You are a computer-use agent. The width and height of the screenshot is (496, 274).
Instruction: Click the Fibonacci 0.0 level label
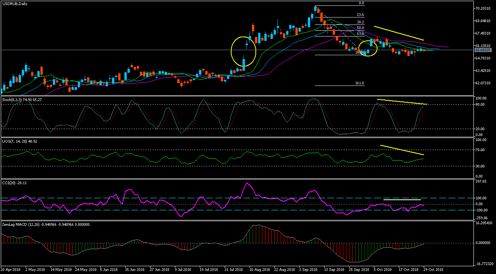[362, 3]
